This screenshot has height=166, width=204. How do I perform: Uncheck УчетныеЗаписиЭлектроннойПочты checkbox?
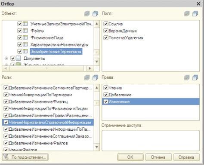pos(20,24)
